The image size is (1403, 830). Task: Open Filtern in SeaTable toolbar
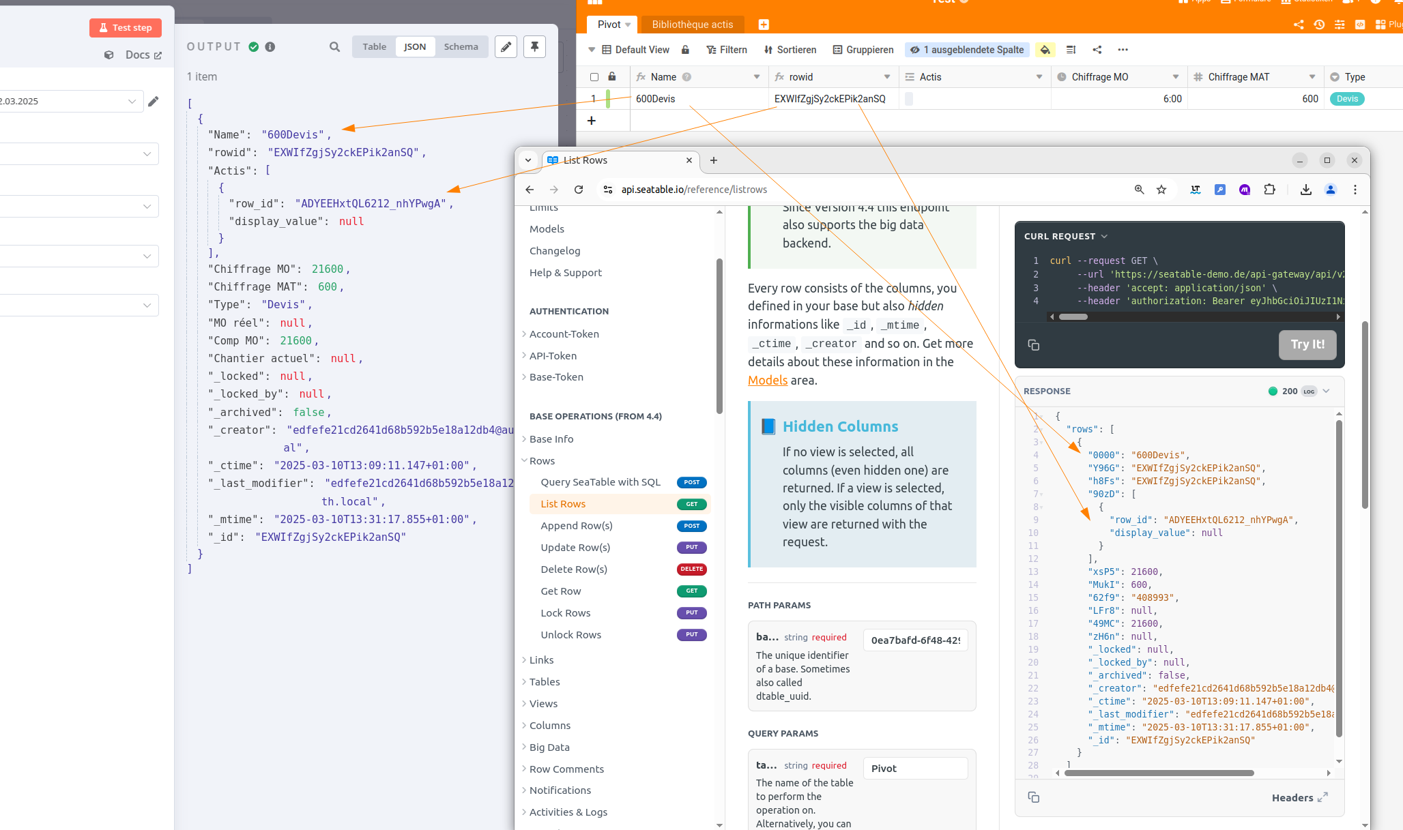click(727, 50)
